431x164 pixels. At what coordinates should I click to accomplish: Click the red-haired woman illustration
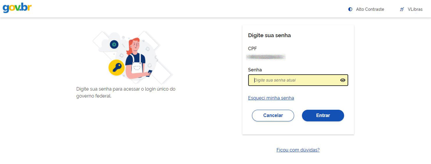point(135,57)
